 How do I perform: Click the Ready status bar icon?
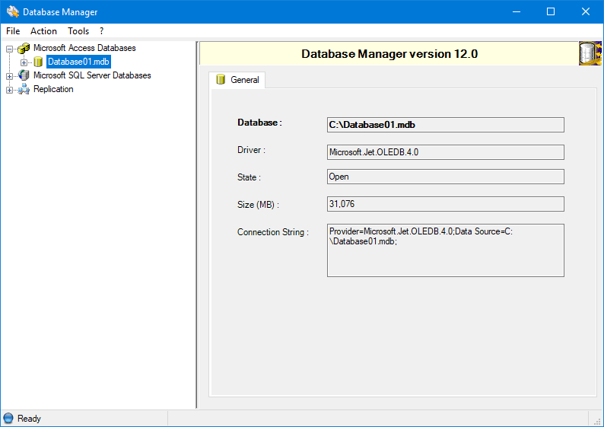[8, 418]
